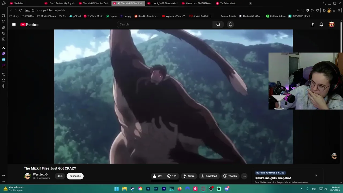343x193 pixels.
Task: Open the Priv bookmarks folder
Action: coord(62,16)
